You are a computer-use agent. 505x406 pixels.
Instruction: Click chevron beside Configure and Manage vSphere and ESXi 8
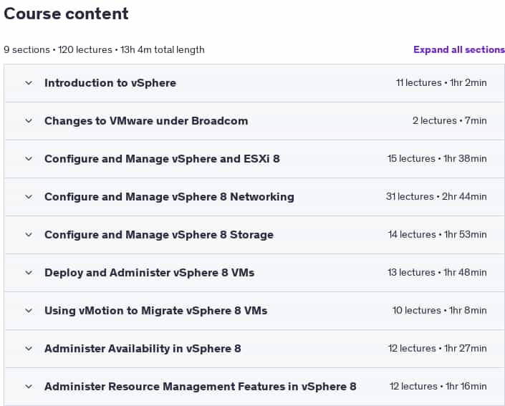(x=29, y=159)
